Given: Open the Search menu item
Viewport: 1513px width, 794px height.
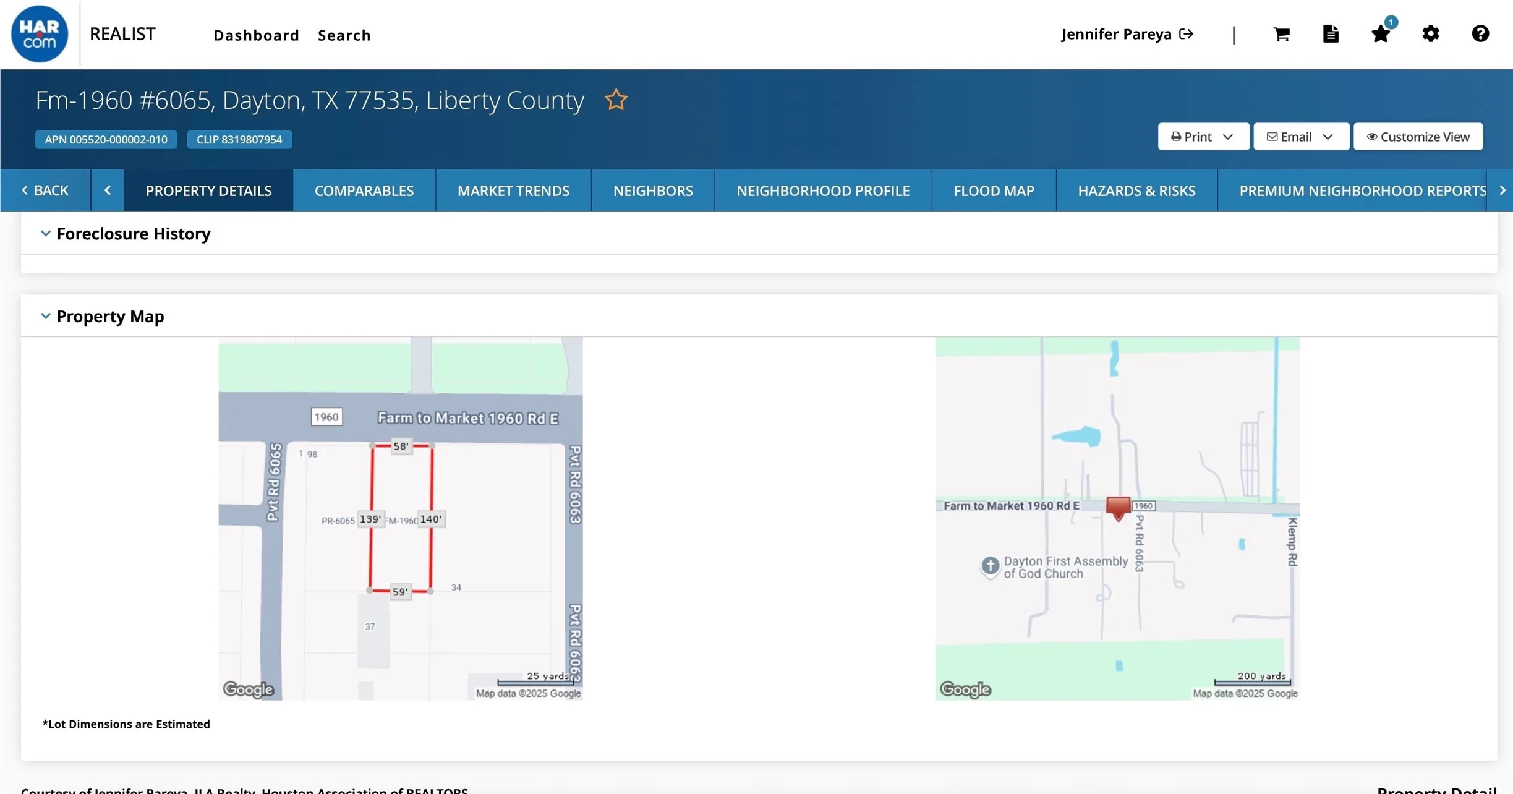Looking at the screenshot, I should [344, 35].
